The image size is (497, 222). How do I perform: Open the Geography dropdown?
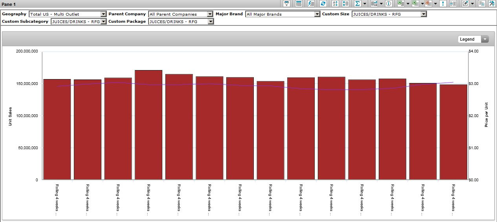(x=103, y=14)
